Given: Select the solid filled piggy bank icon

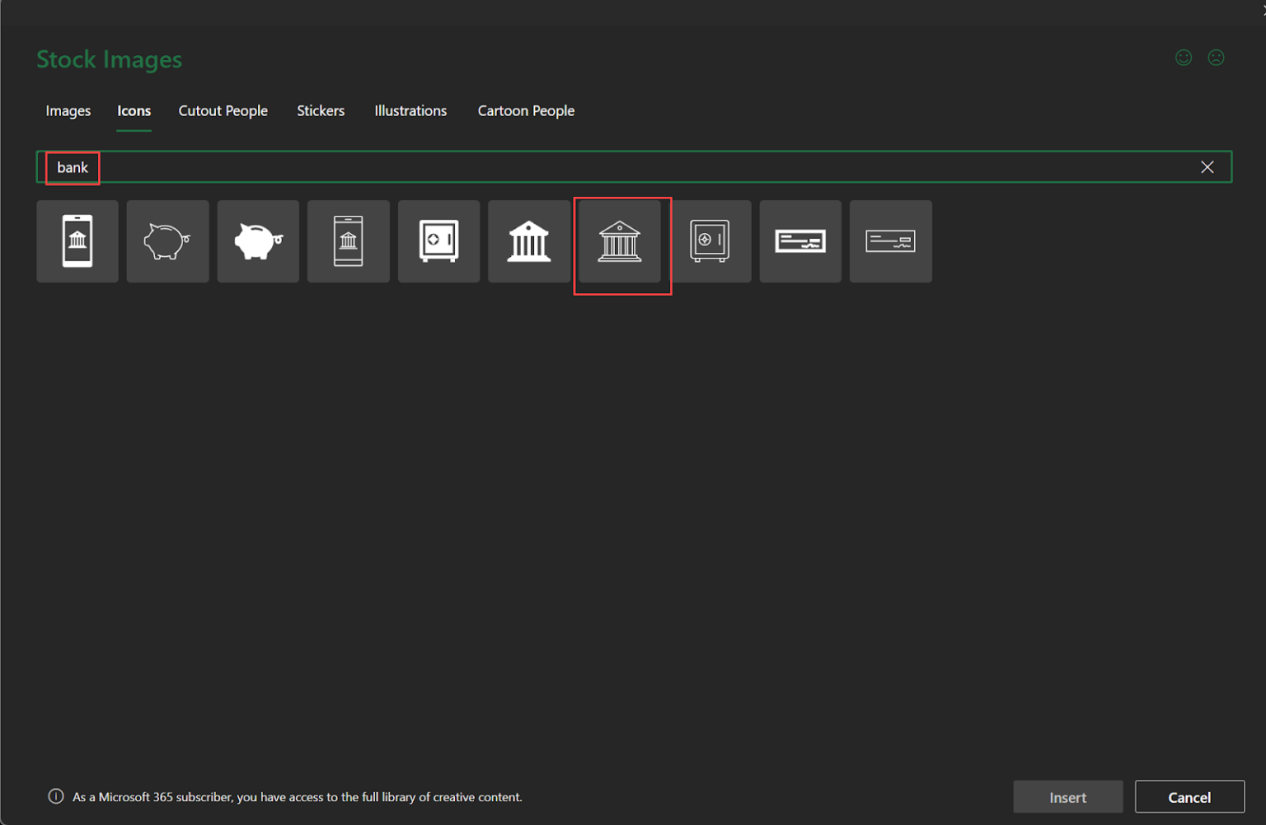Looking at the screenshot, I should 258,241.
